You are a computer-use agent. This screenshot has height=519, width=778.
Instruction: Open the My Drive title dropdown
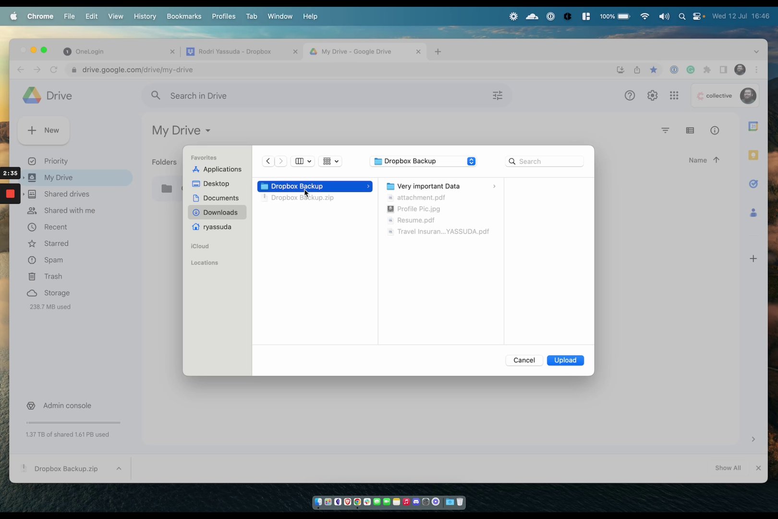pos(181,130)
